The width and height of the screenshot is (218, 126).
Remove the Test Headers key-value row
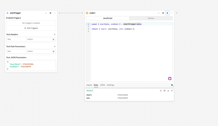click(x=53, y=39)
